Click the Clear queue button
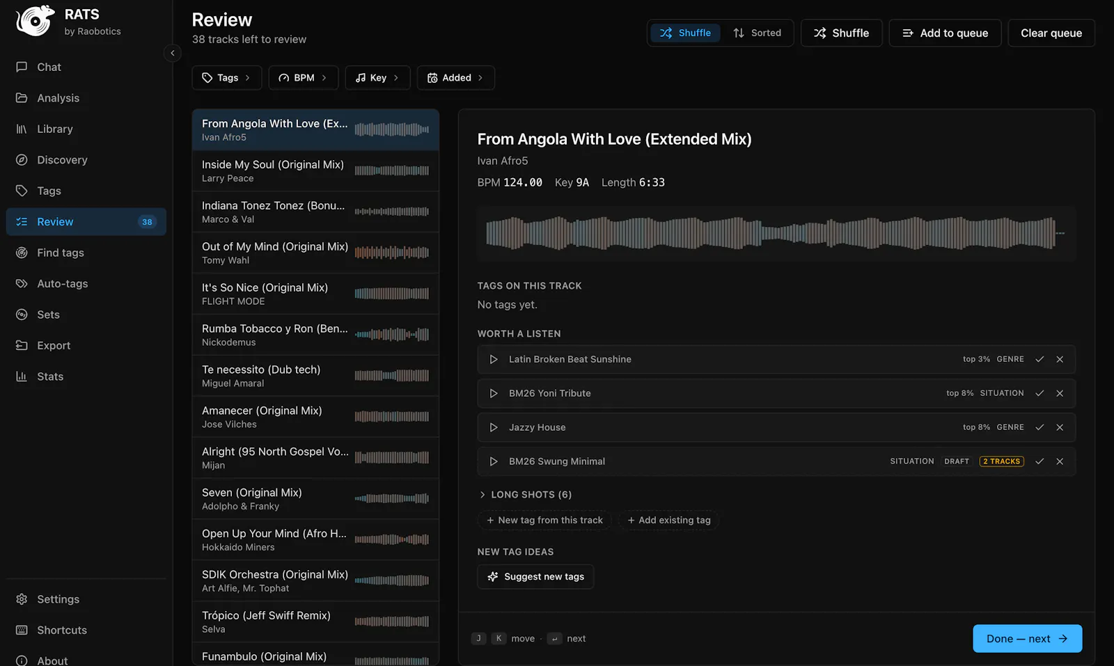 pos(1051,33)
